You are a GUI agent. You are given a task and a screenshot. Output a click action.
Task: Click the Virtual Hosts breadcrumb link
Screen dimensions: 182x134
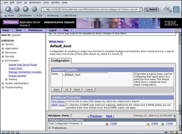pyautogui.click(x=56, y=41)
